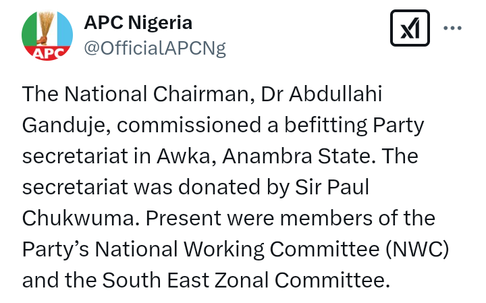Click "Awka, Anambra State" in the text
This screenshot has height=303, width=486.
(x=263, y=156)
